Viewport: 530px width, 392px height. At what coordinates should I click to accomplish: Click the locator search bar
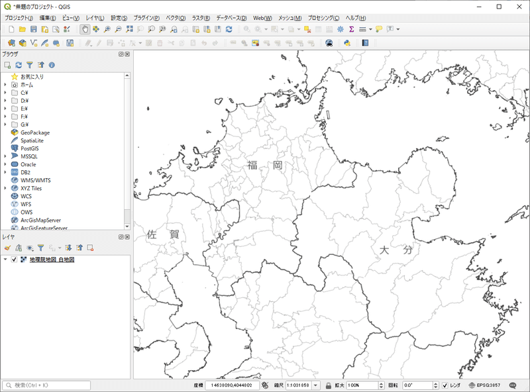click(x=46, y=385)
